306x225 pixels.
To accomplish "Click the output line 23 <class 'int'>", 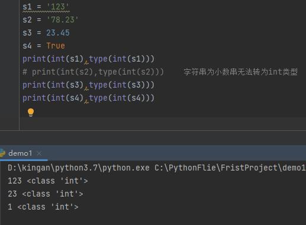I will [46, 194].
